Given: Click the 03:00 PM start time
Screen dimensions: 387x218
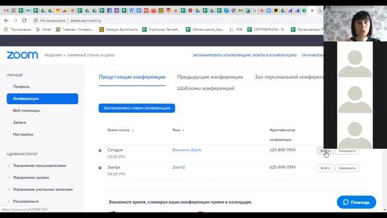Looking at the screenshot, I should pyautogui.click(x=116, y=157).
